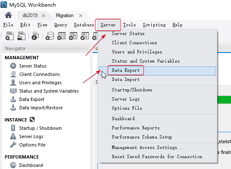Create a new SQL tab icon

click(10, 36)
